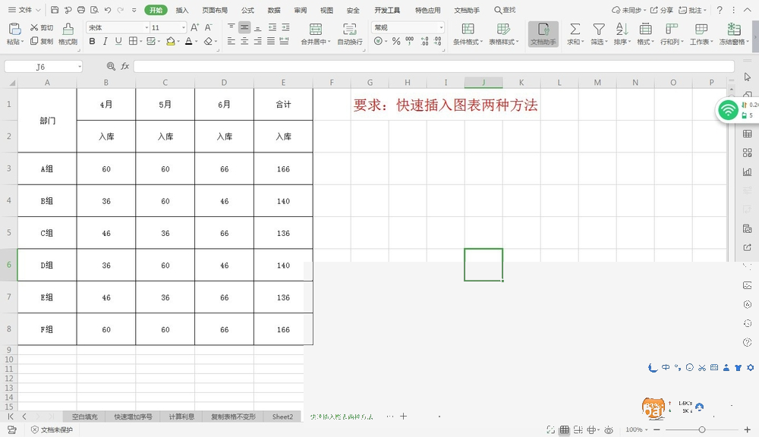Click the percent style icon
Screen dimensions: 759x437
[x=396, y=41]
